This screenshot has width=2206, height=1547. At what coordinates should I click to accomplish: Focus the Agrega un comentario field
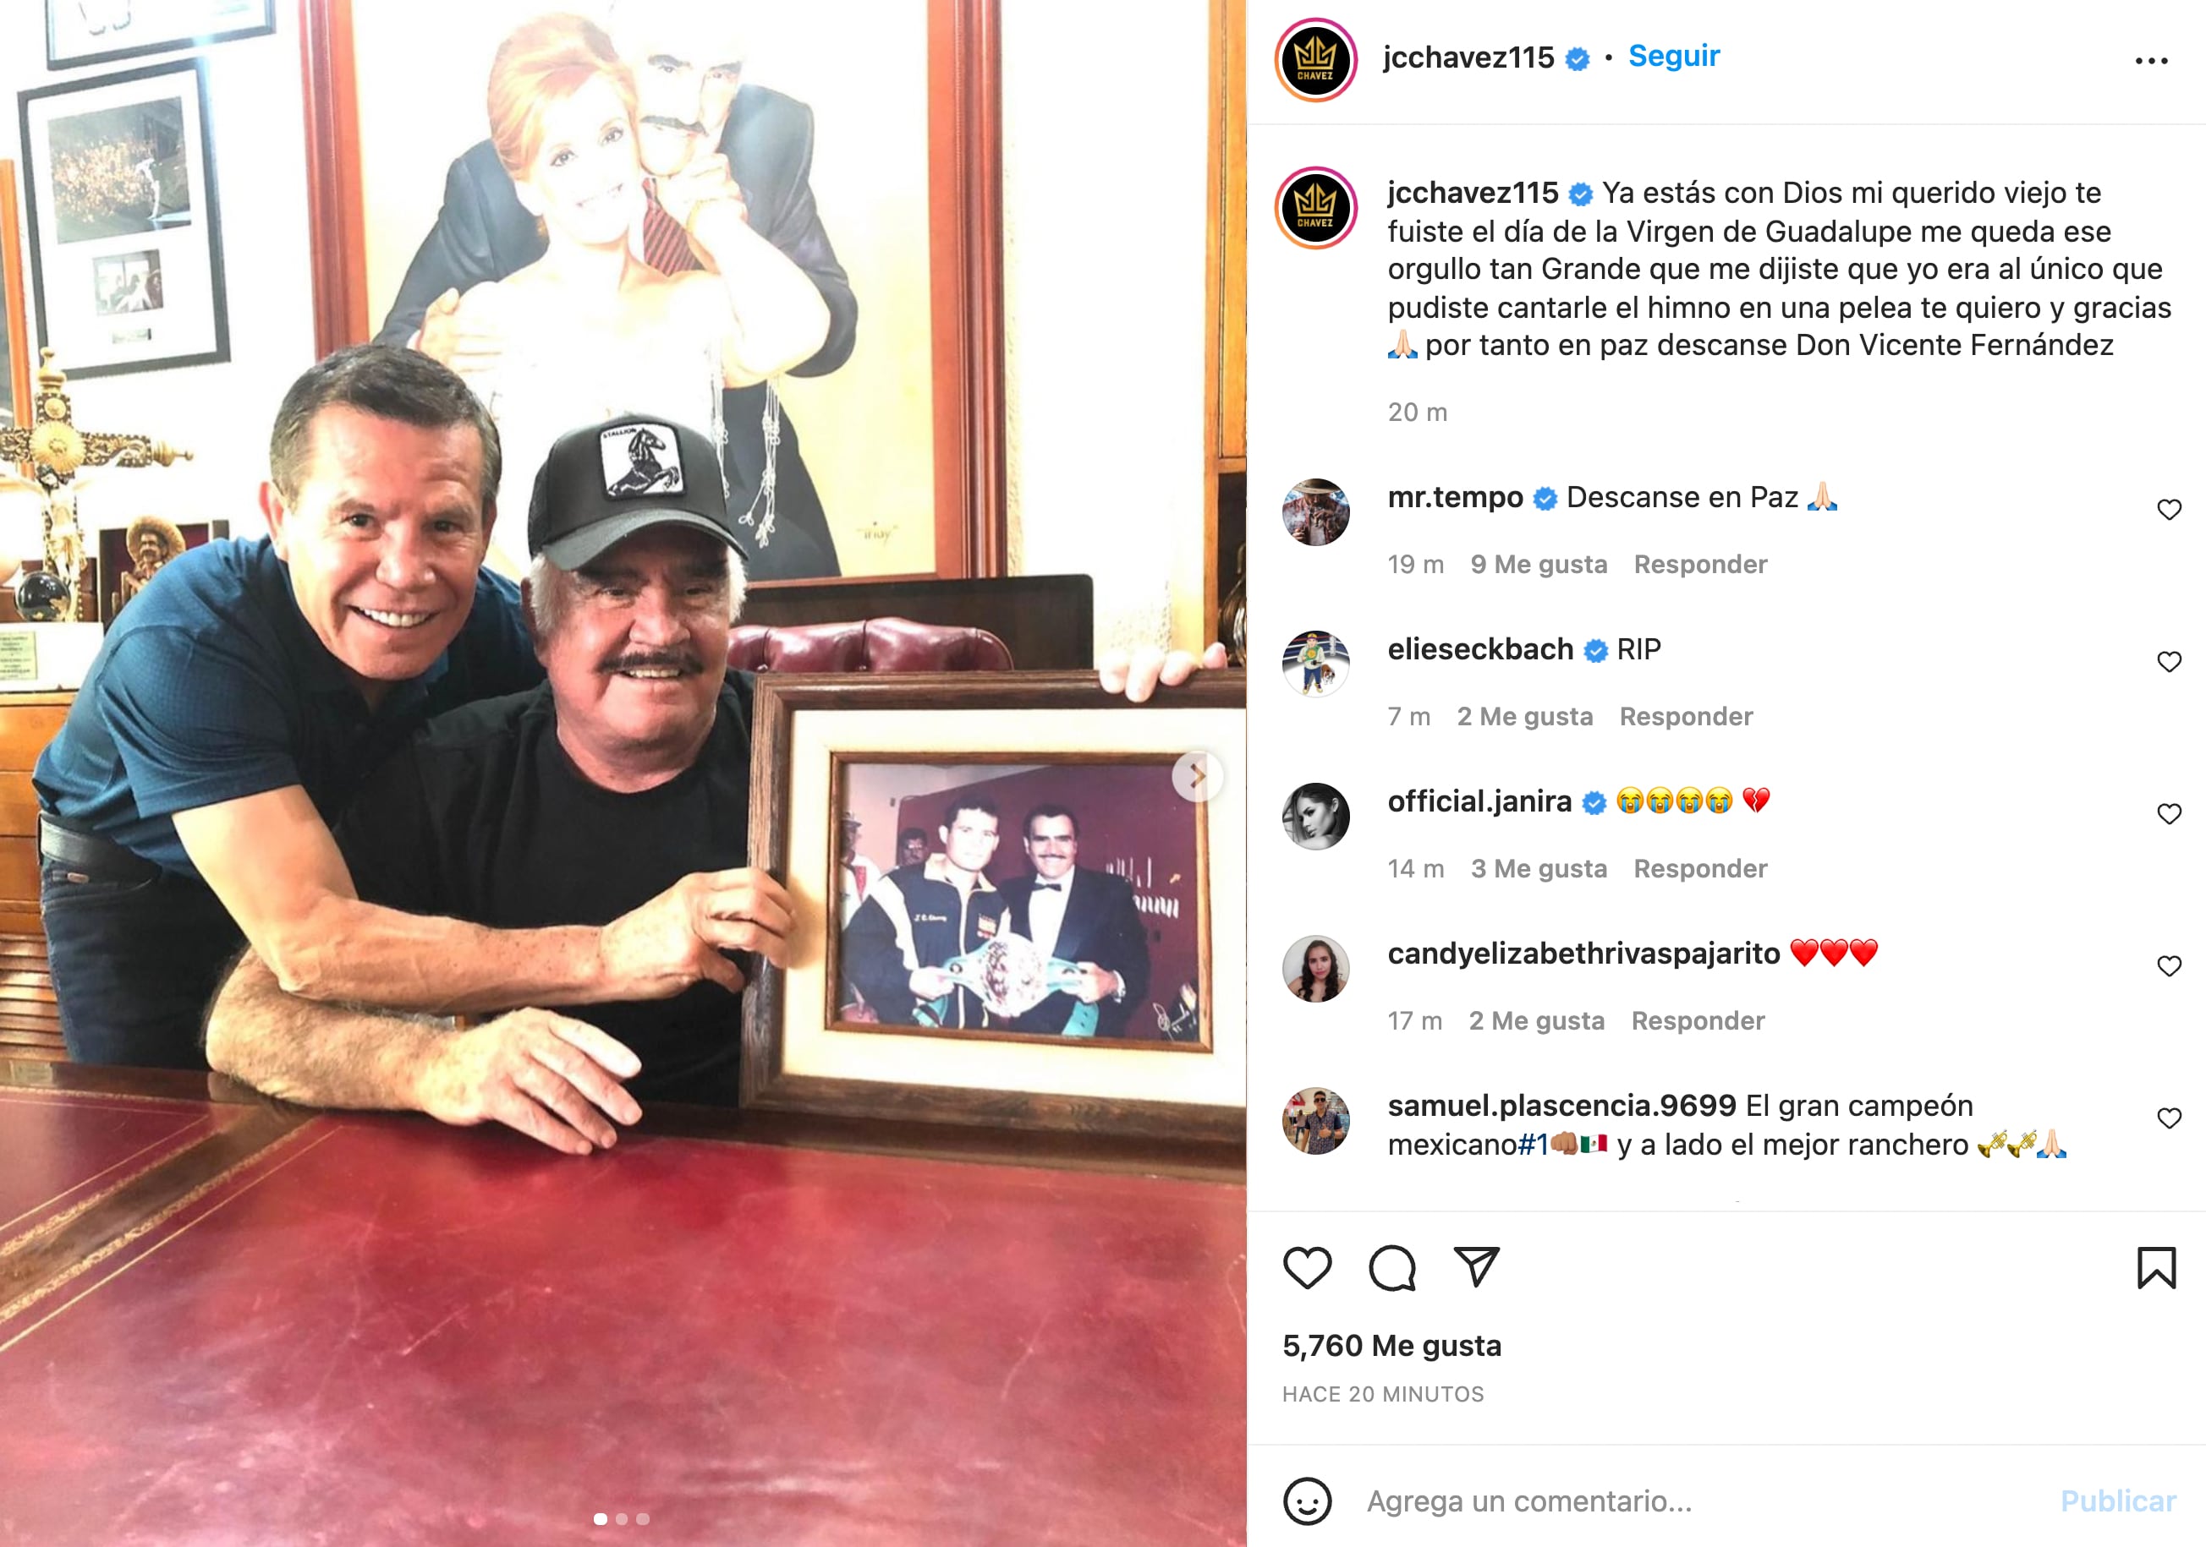click(1691, 1500)
